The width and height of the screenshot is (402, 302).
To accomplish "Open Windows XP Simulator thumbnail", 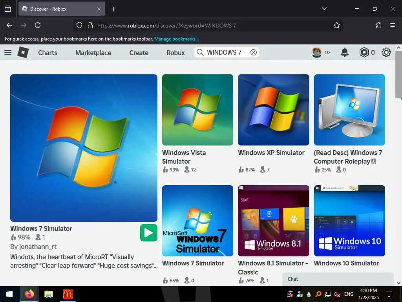I will coord(274,110).
